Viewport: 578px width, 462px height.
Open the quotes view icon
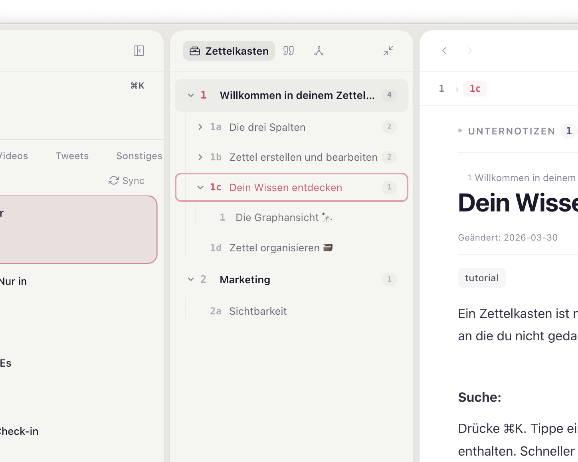[289, 51]
